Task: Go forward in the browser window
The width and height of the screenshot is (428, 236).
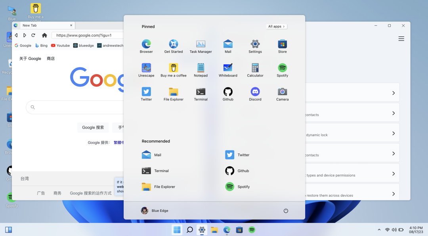Action: [x=25, y=35]
